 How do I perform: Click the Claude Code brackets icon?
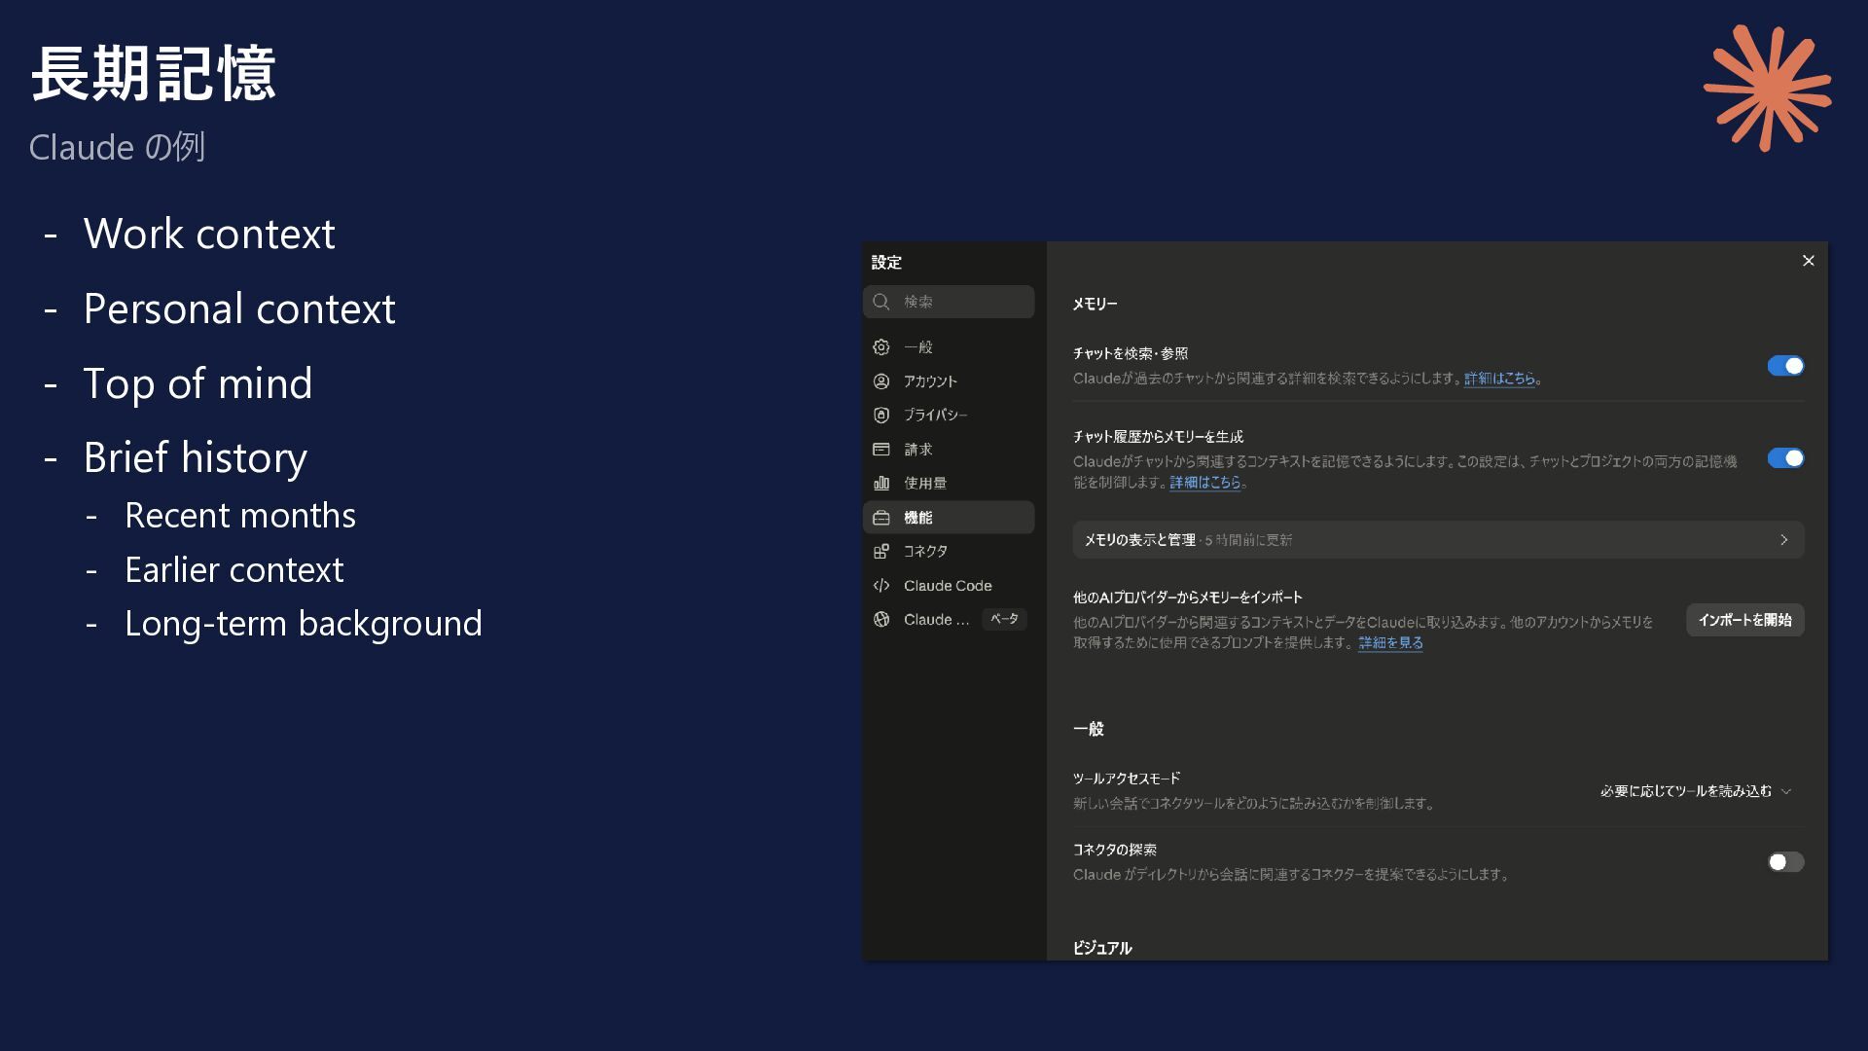pos(881,586)
